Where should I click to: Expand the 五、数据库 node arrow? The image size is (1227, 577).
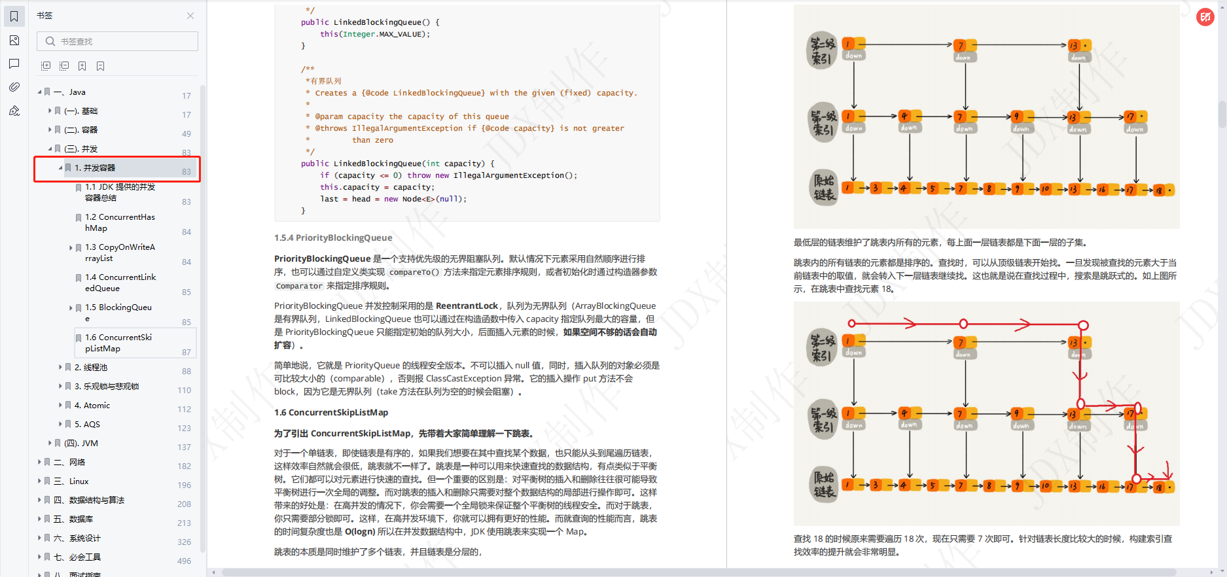[39, 519]
